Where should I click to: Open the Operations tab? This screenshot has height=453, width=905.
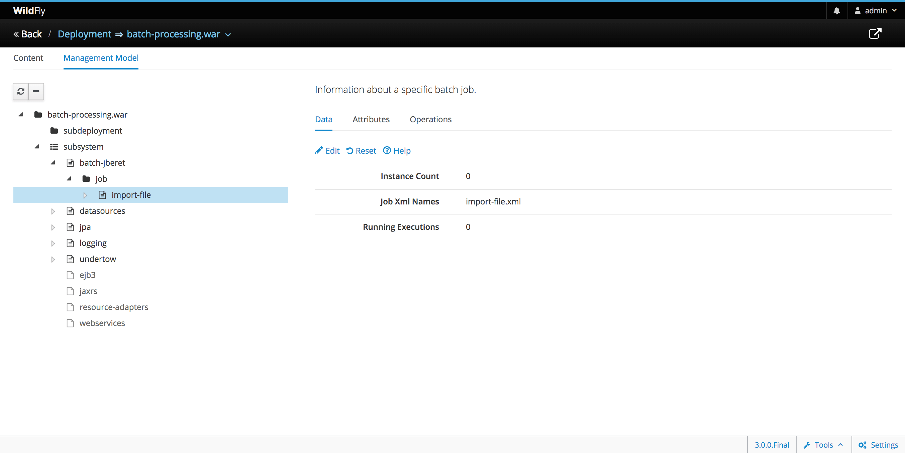click(431, 119)
